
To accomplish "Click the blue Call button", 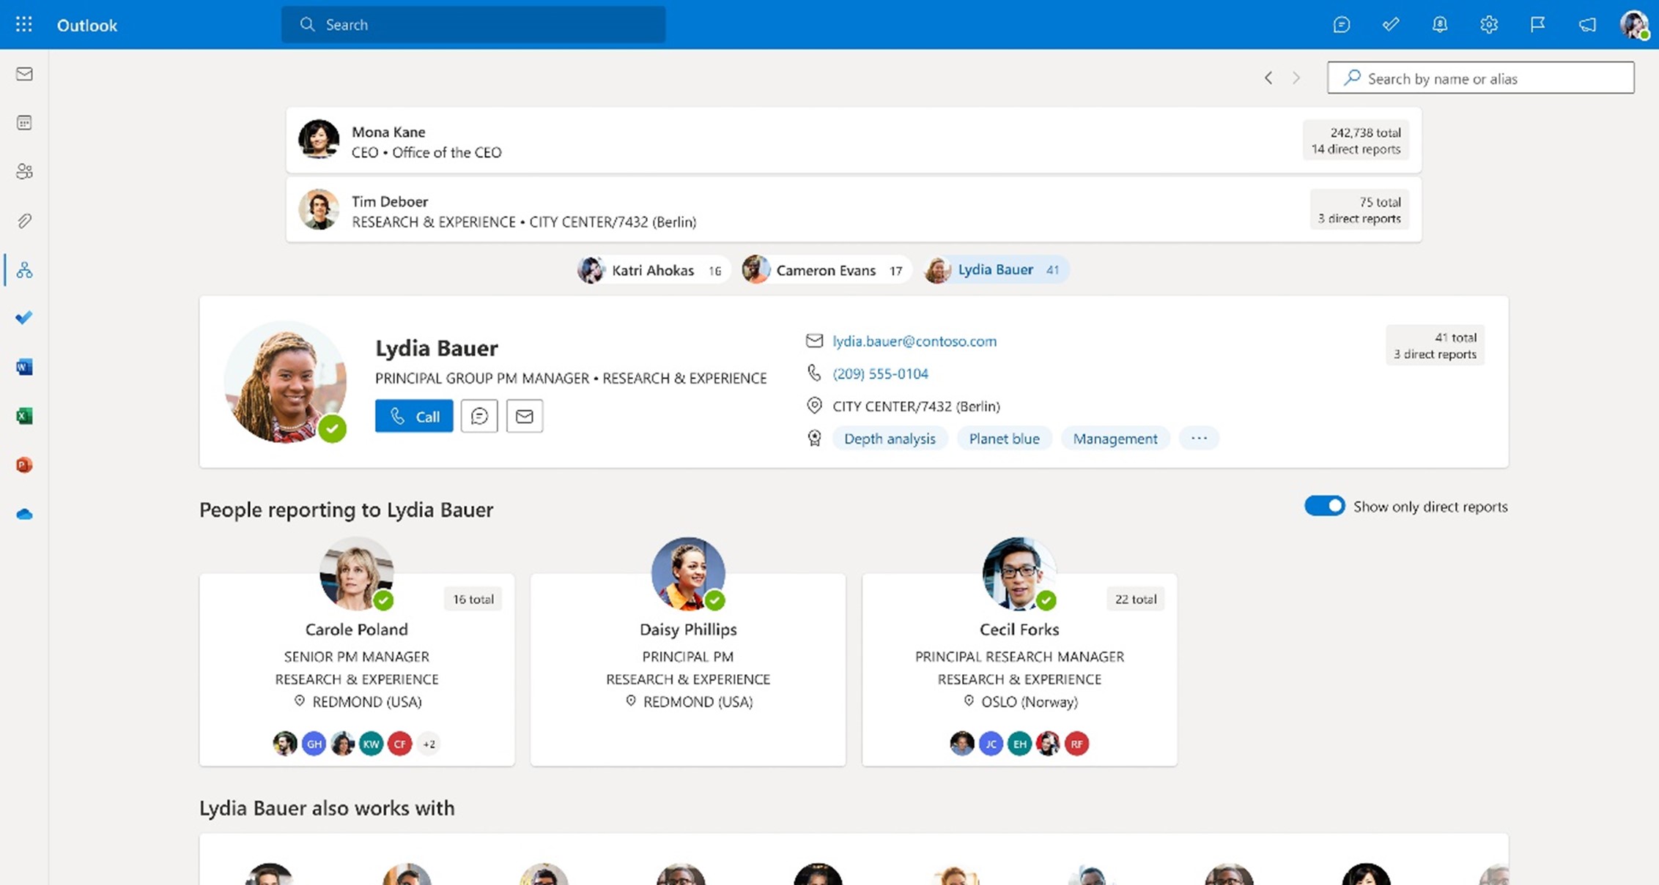I will click(x=414, y=416).
